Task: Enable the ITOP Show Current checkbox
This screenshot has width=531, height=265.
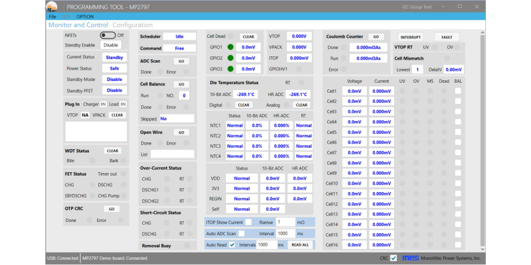Action: tap(248, 222)
